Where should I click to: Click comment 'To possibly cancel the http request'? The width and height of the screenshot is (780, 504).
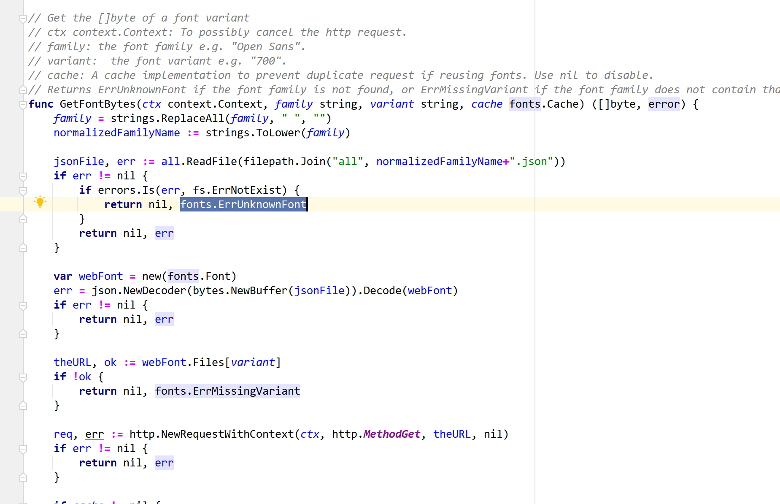pyautogui.click(x=294, y=33)
